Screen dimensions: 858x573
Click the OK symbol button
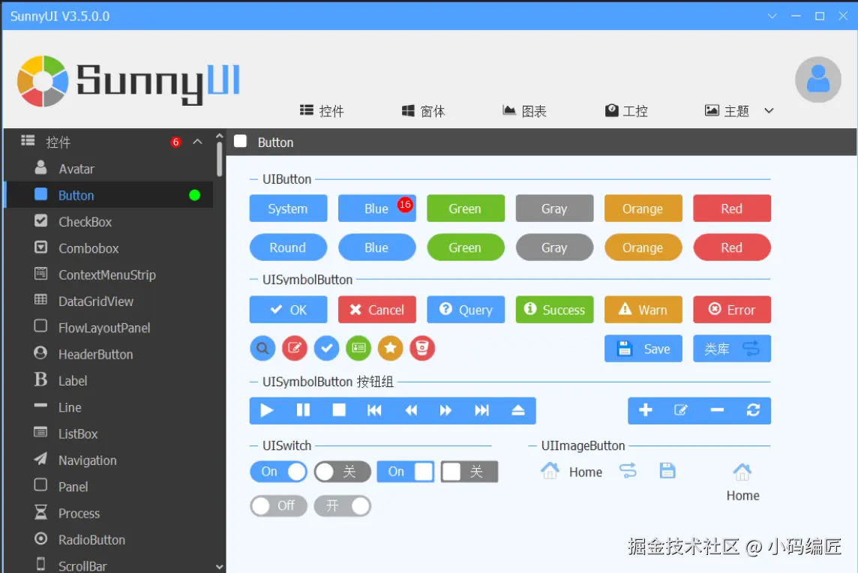point(288,310)
